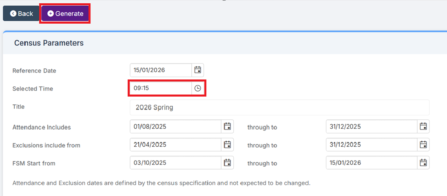
Task: Open calendar for Exclusions through to date
Action: click(x=423, y=145)
